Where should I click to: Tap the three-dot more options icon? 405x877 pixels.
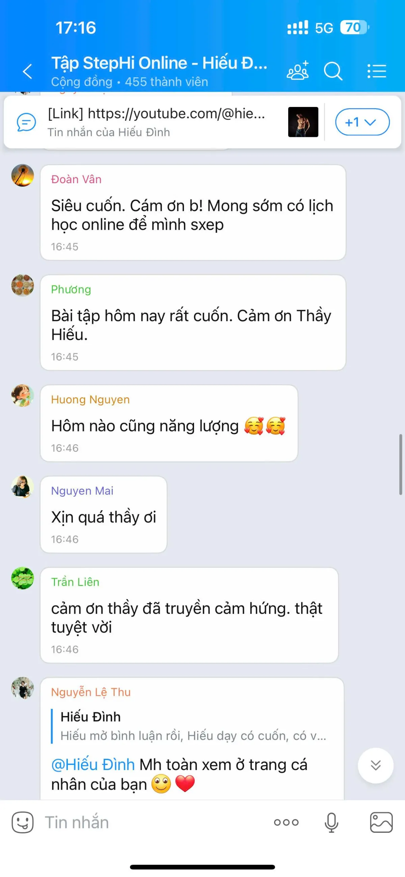(286, 823)
